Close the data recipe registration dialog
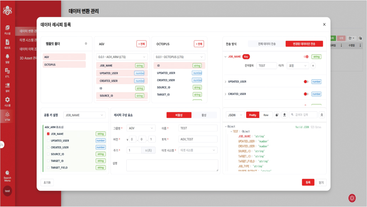Viewport: 367px width, 207px height. [324, 24]
